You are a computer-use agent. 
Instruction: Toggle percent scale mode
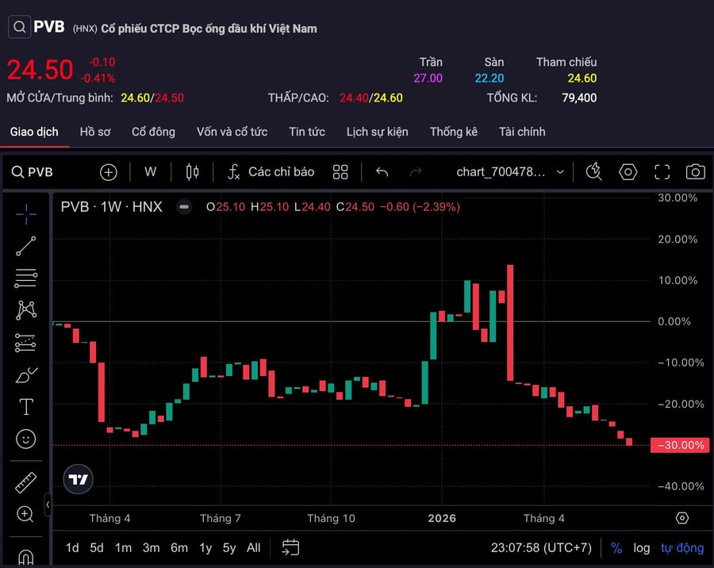pos(616,547)
